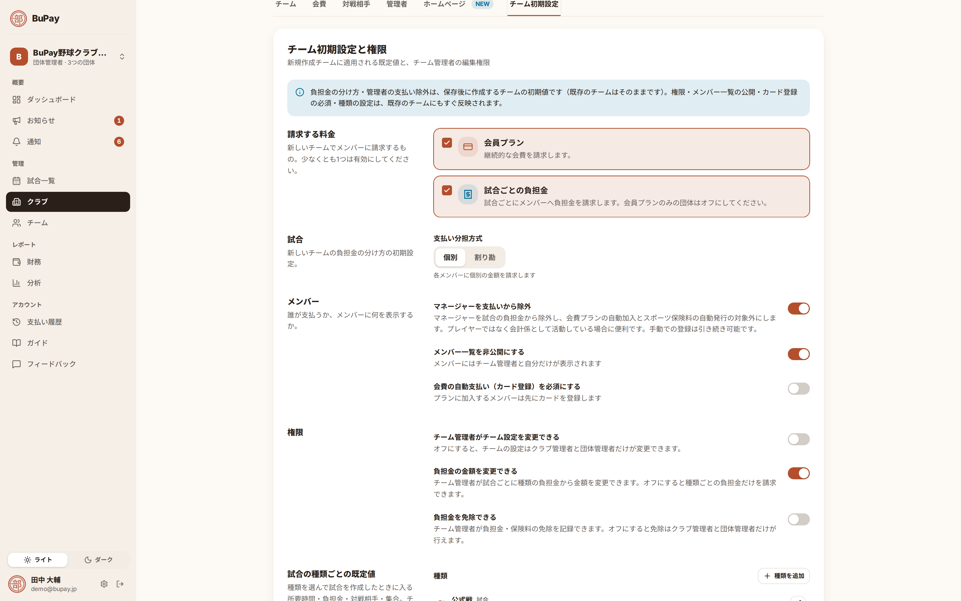Open ガイド in the sidebar
This screenshot has height=601, width=961.
68,343
